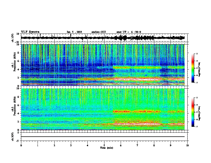Viewport: 211px width, 163px height.
Task: Select the date label "Jan. 5, 2023"
Action: (x=74, y=32)
